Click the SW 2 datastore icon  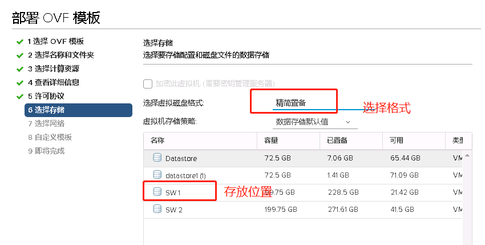pos(157,210)
